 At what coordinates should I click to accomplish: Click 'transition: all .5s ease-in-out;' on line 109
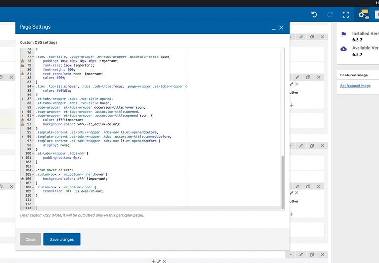click(x=73, y=191)
